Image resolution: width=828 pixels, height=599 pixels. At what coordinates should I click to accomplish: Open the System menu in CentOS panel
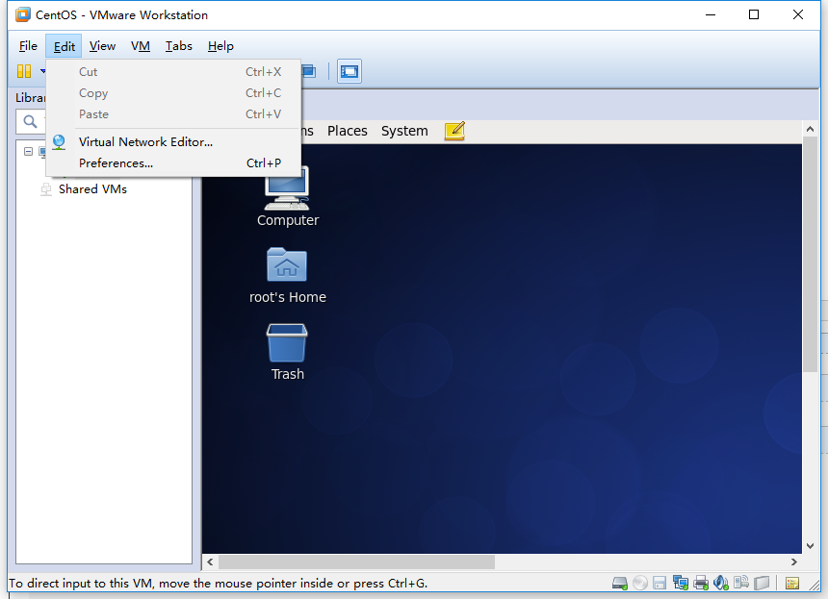pyautogui.click(x=404, y=131)
